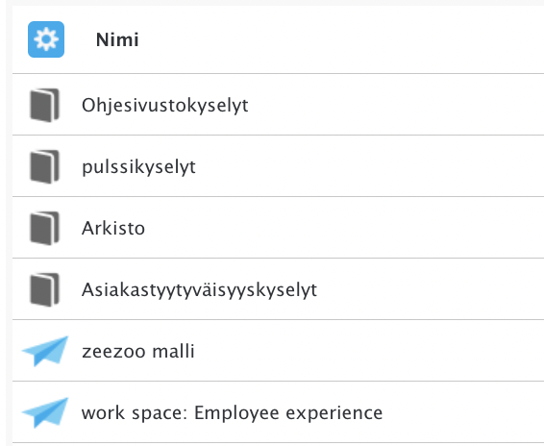Open the pulssikyselyt folder name
Image resolution: width=544 pixels, height=446 pixels.
tap(138, 167)
